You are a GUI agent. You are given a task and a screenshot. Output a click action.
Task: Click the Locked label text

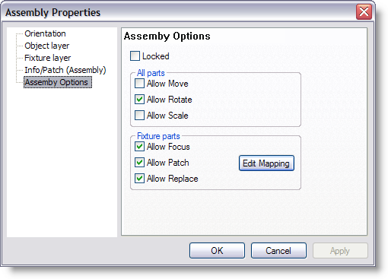[156, 56]
